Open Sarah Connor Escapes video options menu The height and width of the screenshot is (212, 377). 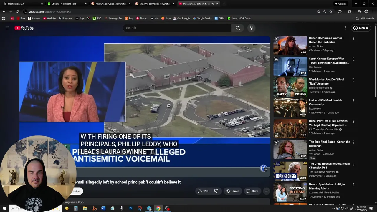click(x=353, y=59)
